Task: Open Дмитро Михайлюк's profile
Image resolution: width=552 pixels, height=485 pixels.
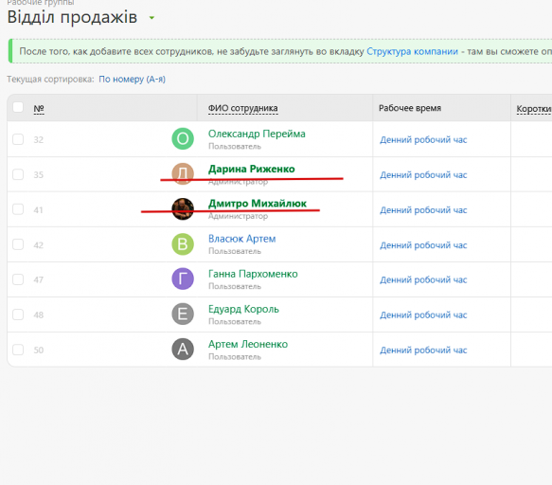Action: click(258, 204)
